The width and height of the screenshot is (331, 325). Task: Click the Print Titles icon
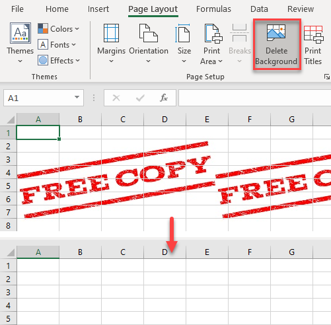(x=314, y=34)
